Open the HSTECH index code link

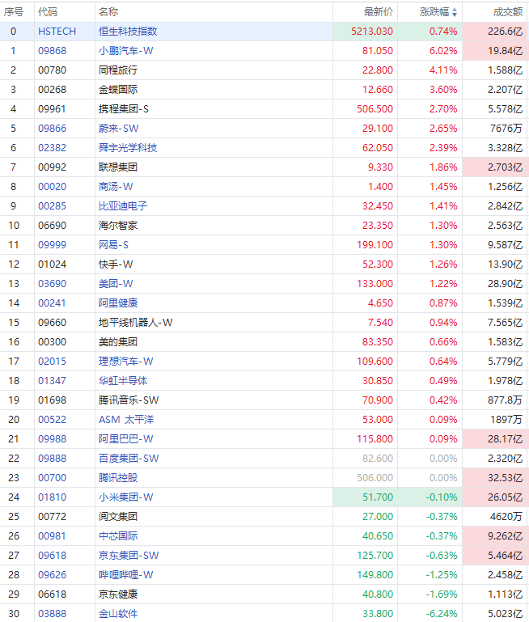click(x=57, y=32)
